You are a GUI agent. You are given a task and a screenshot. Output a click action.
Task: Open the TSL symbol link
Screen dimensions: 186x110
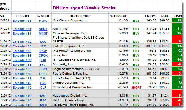point(43,79)
